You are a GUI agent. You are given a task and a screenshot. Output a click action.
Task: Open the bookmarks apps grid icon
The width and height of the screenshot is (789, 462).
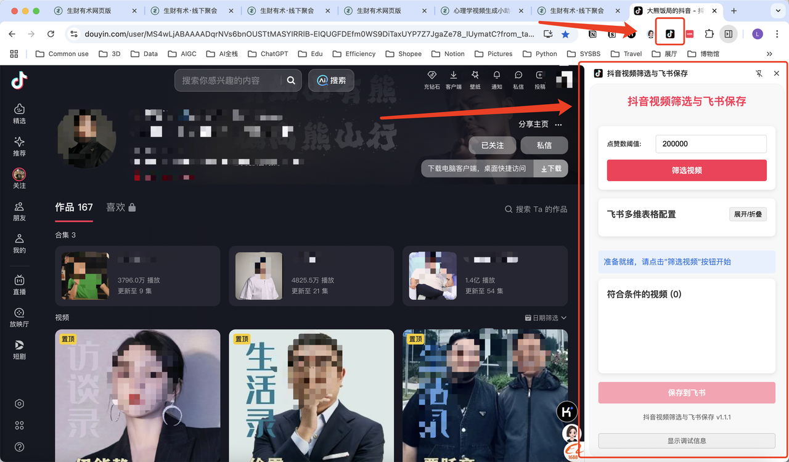(x=14, y=54)
